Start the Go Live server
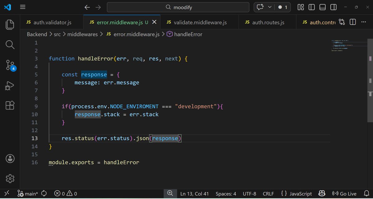 coord(344,194)
